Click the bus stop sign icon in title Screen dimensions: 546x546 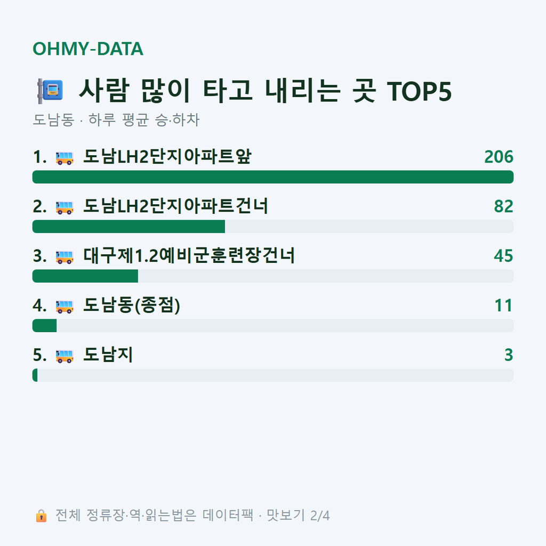[x=50, y=91]
